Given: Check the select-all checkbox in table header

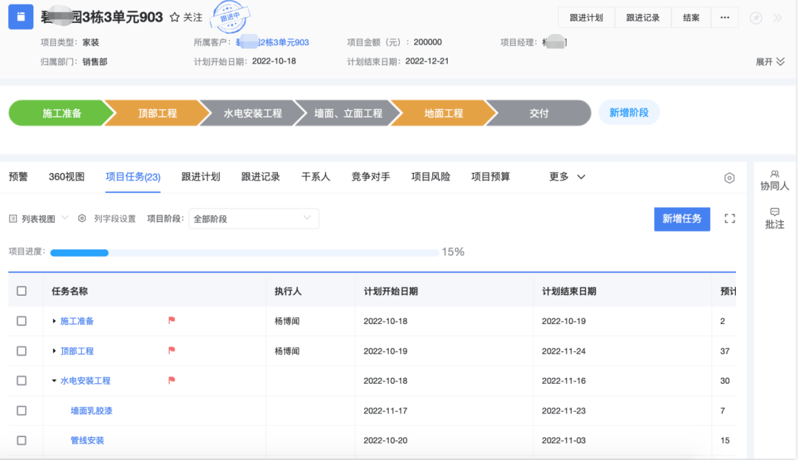Looking at the screenshot, I should coord(21,291).
